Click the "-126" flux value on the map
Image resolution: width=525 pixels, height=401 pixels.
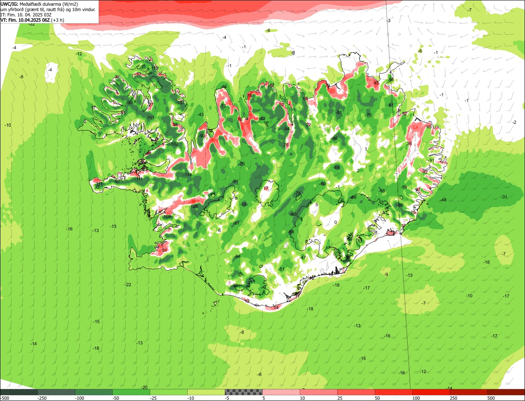[194, 206]
